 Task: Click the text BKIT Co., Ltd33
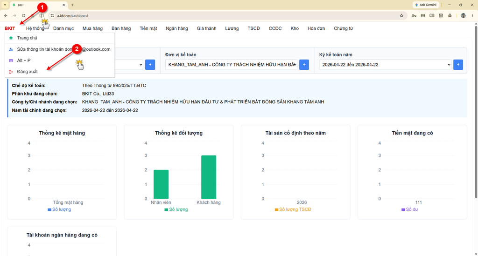98,94
